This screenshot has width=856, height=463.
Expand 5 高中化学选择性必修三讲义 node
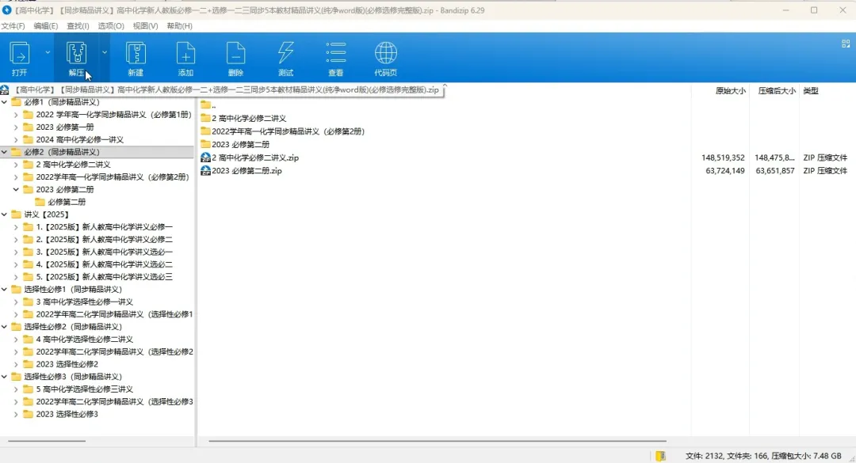tap(16, 389)
